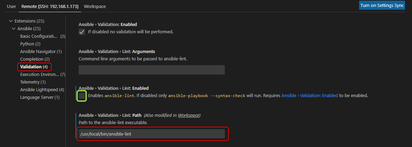This screenshot has height=147, width=412.
Task: Choose Validation in the settings tree
Action: (x=34, y=67)
